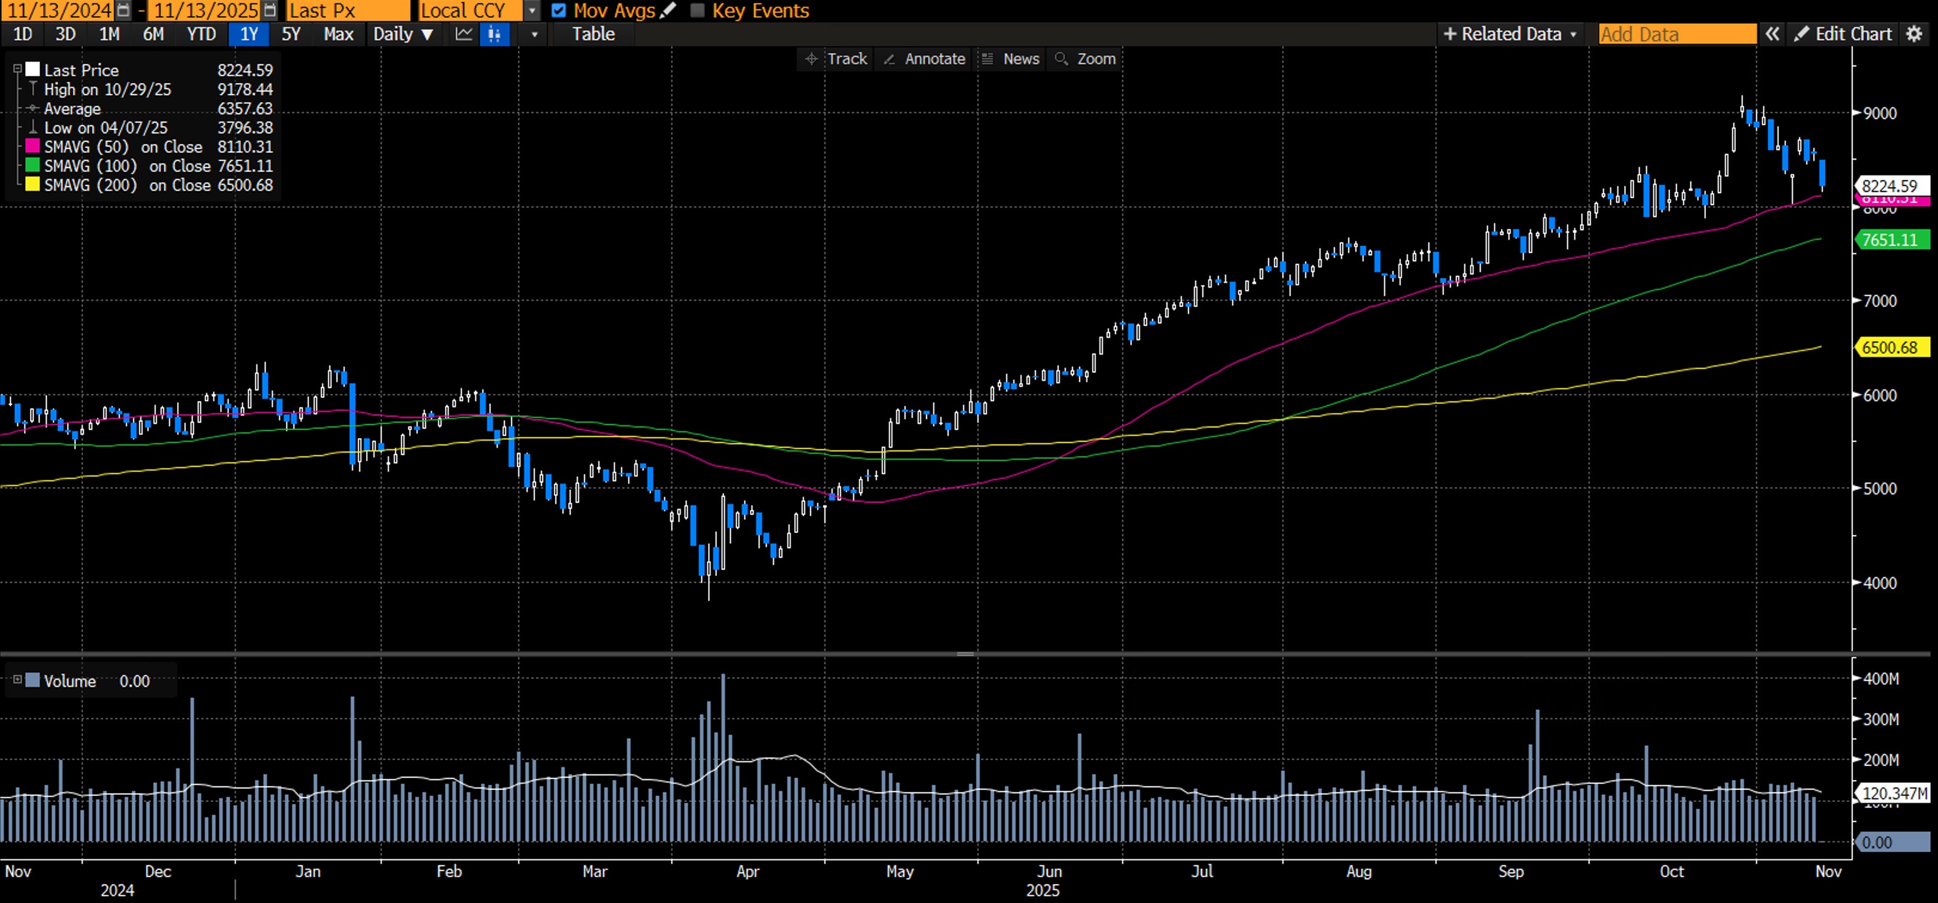Viewport: 1938px width, 903px height.
Task: Select the 5Y time range tab
Action: point(291,34)
